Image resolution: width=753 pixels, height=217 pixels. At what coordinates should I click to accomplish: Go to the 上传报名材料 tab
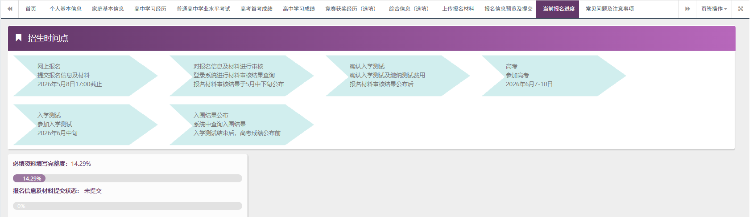[458, 9]
